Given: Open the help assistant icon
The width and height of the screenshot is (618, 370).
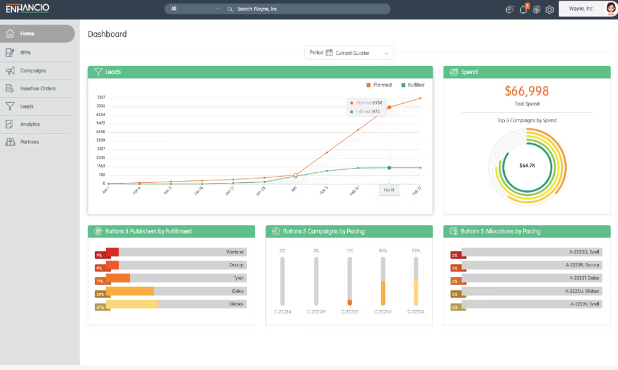Looking at the screenshot, I should click(536, 10).
